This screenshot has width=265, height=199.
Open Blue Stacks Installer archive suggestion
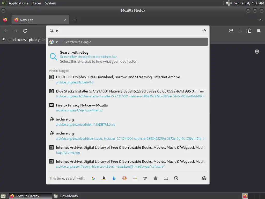coord(128,94)
